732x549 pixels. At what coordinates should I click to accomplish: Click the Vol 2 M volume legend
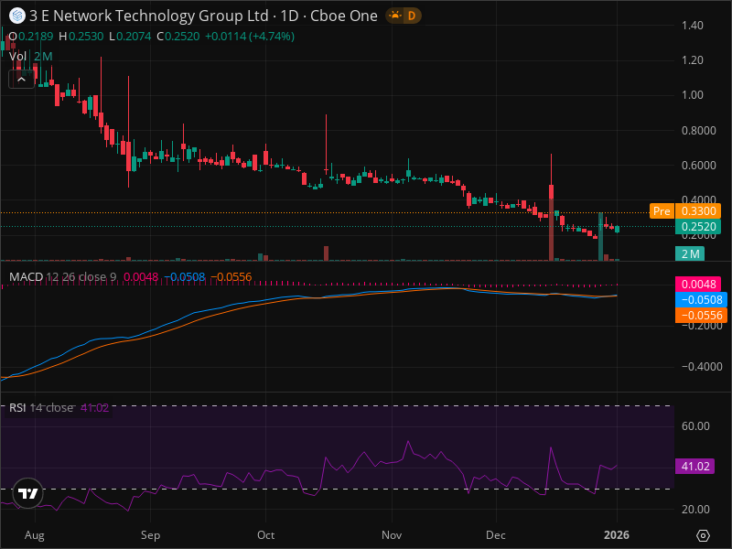(30, 57)
